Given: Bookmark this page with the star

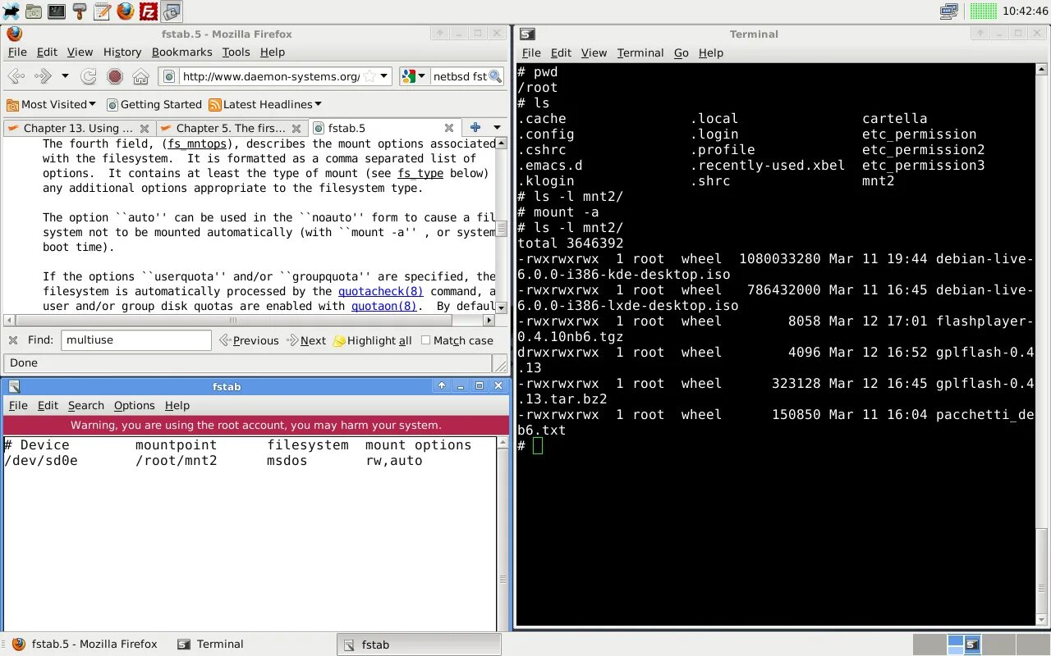Looking at the screenshot, I should (x=370, y=76).
